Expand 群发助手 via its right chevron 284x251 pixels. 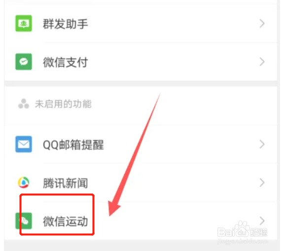click(262, 23)
